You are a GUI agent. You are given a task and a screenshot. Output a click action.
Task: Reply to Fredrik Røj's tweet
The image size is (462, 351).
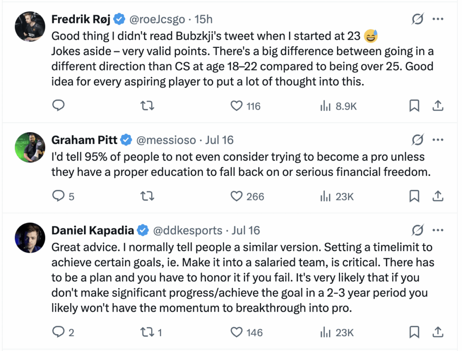click(58, 106)
